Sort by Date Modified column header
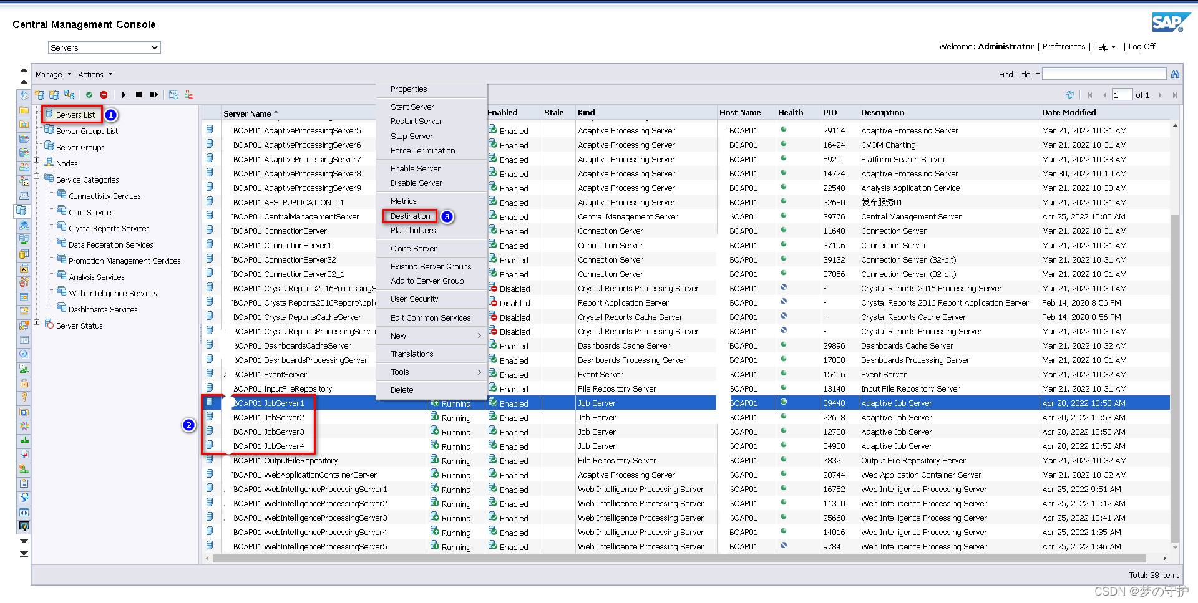The image size is (1198, 603). 1068,113
